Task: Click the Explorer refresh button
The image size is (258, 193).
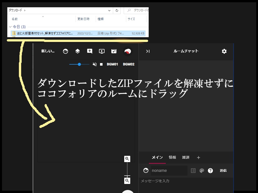Action: coord(117,11)
